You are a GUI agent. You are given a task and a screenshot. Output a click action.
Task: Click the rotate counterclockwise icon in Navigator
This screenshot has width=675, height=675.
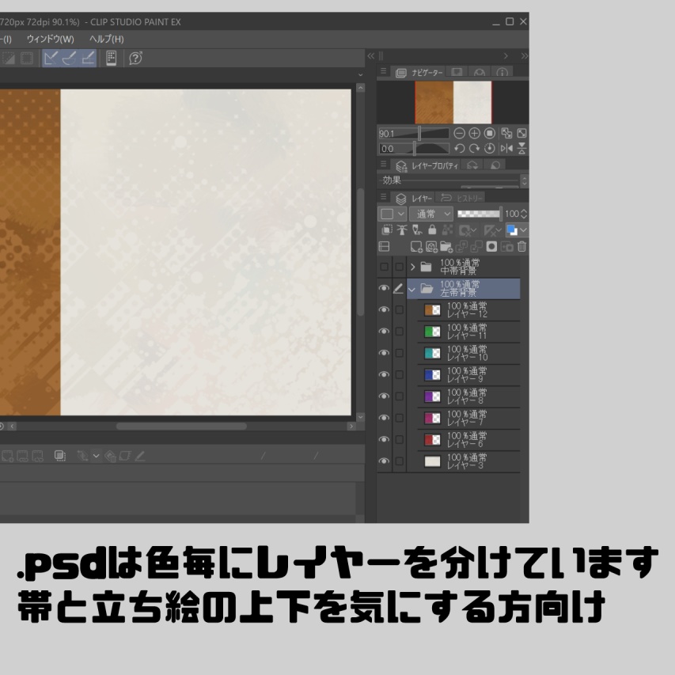[458, 148]
